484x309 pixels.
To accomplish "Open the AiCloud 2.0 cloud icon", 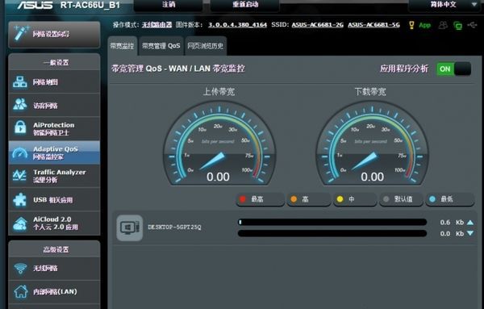I will click(x=19, y=223).
